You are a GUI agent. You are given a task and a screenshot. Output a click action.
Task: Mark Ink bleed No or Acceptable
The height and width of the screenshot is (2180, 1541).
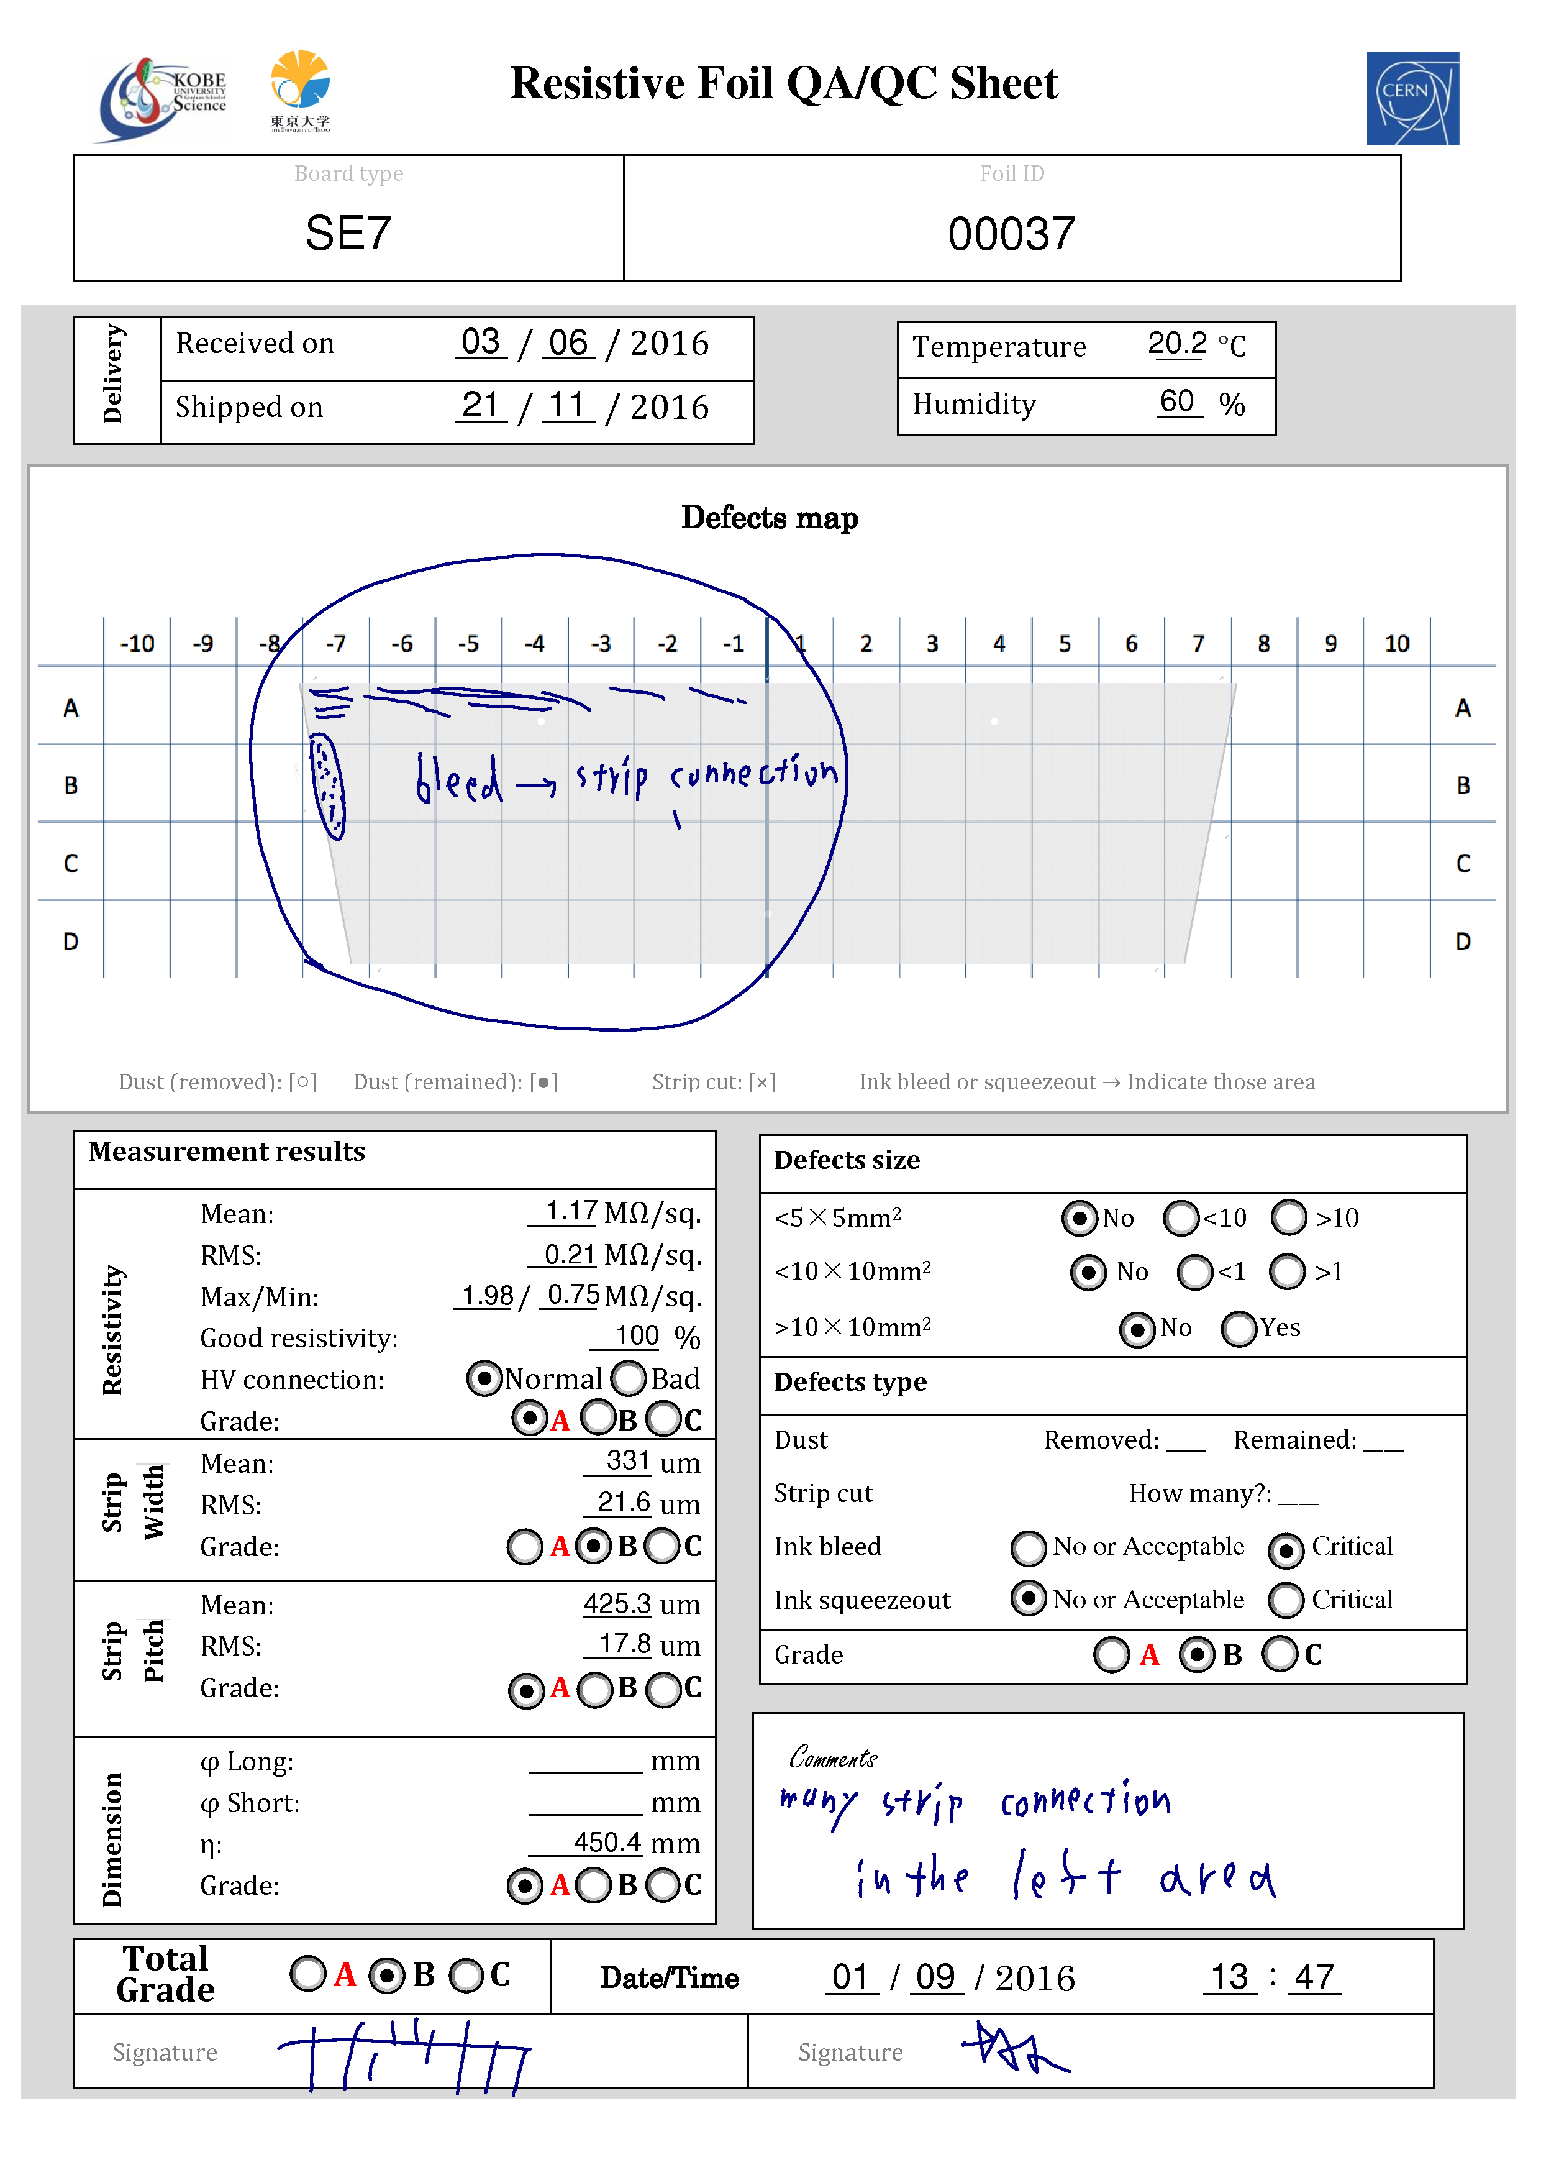tap(1029, 1547)
